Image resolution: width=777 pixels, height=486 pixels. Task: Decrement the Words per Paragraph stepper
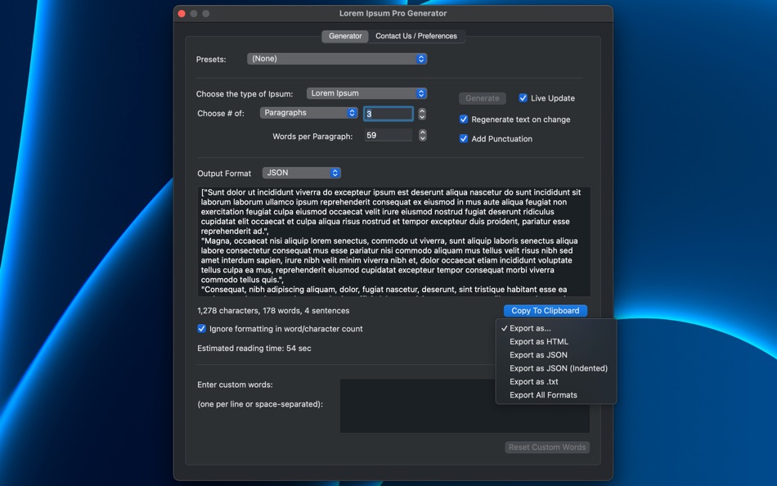[x=422, y=138]
